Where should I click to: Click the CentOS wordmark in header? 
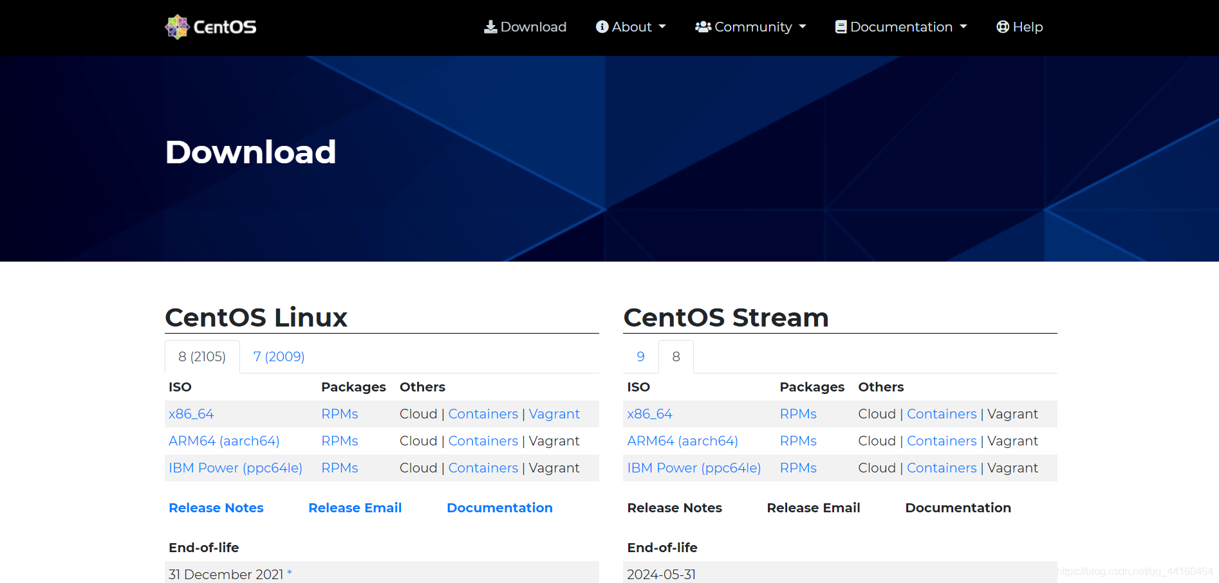point(225,27)
